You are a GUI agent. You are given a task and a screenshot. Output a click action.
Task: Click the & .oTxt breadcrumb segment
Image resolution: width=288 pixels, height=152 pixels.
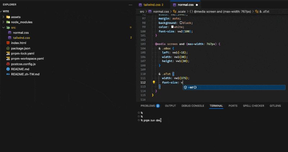(x=264, y=11)
